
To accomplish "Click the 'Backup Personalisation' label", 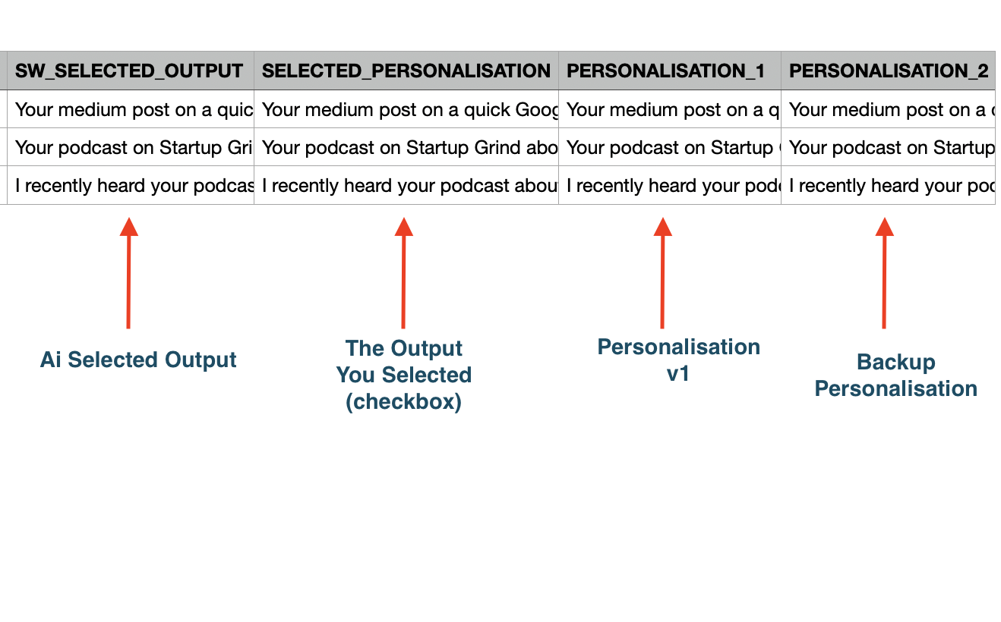I will point(895,375).
